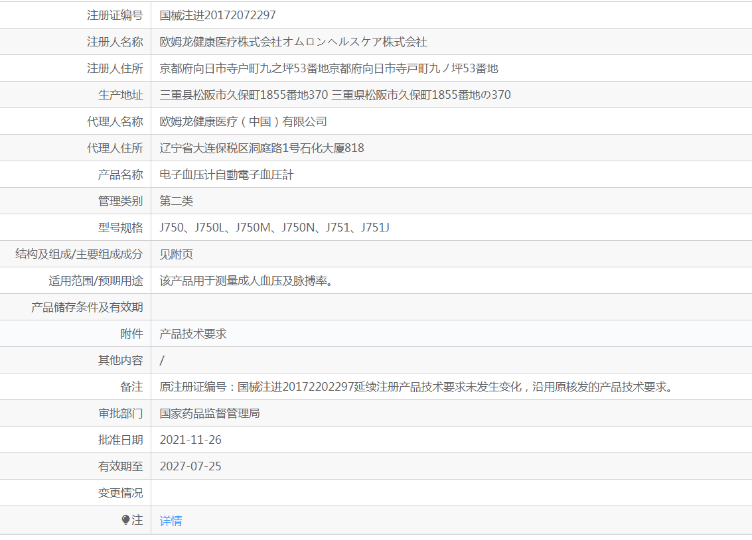
Task: Select attachment value 产品技术要求
Action: 193,334
